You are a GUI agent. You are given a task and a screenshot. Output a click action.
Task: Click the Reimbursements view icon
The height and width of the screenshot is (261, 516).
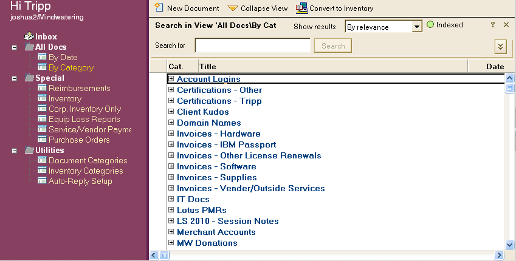tap(42, 88)
